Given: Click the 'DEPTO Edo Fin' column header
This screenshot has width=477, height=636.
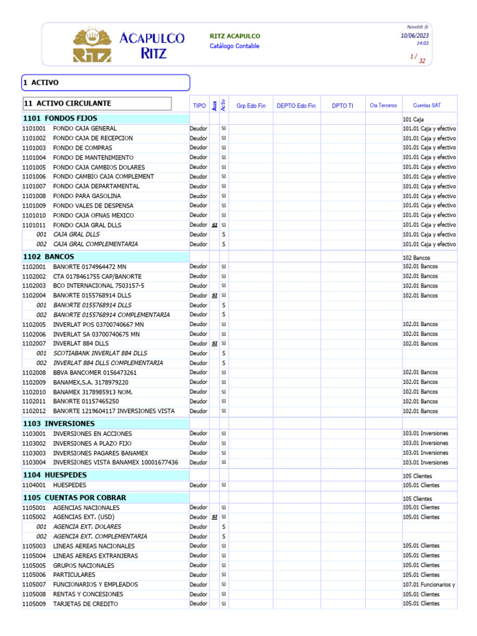Looking at the screenshot, I should [296, 106].
